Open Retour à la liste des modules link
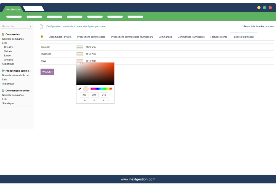276x187 pixels. (x=258, y=26)
